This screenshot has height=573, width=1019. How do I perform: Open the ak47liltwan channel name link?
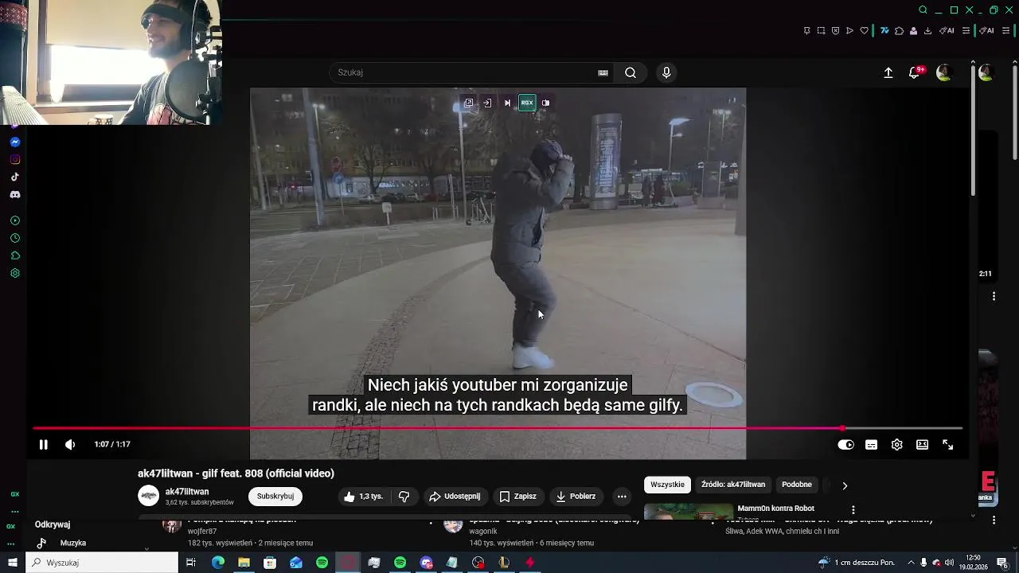click(x=187, y=492)
